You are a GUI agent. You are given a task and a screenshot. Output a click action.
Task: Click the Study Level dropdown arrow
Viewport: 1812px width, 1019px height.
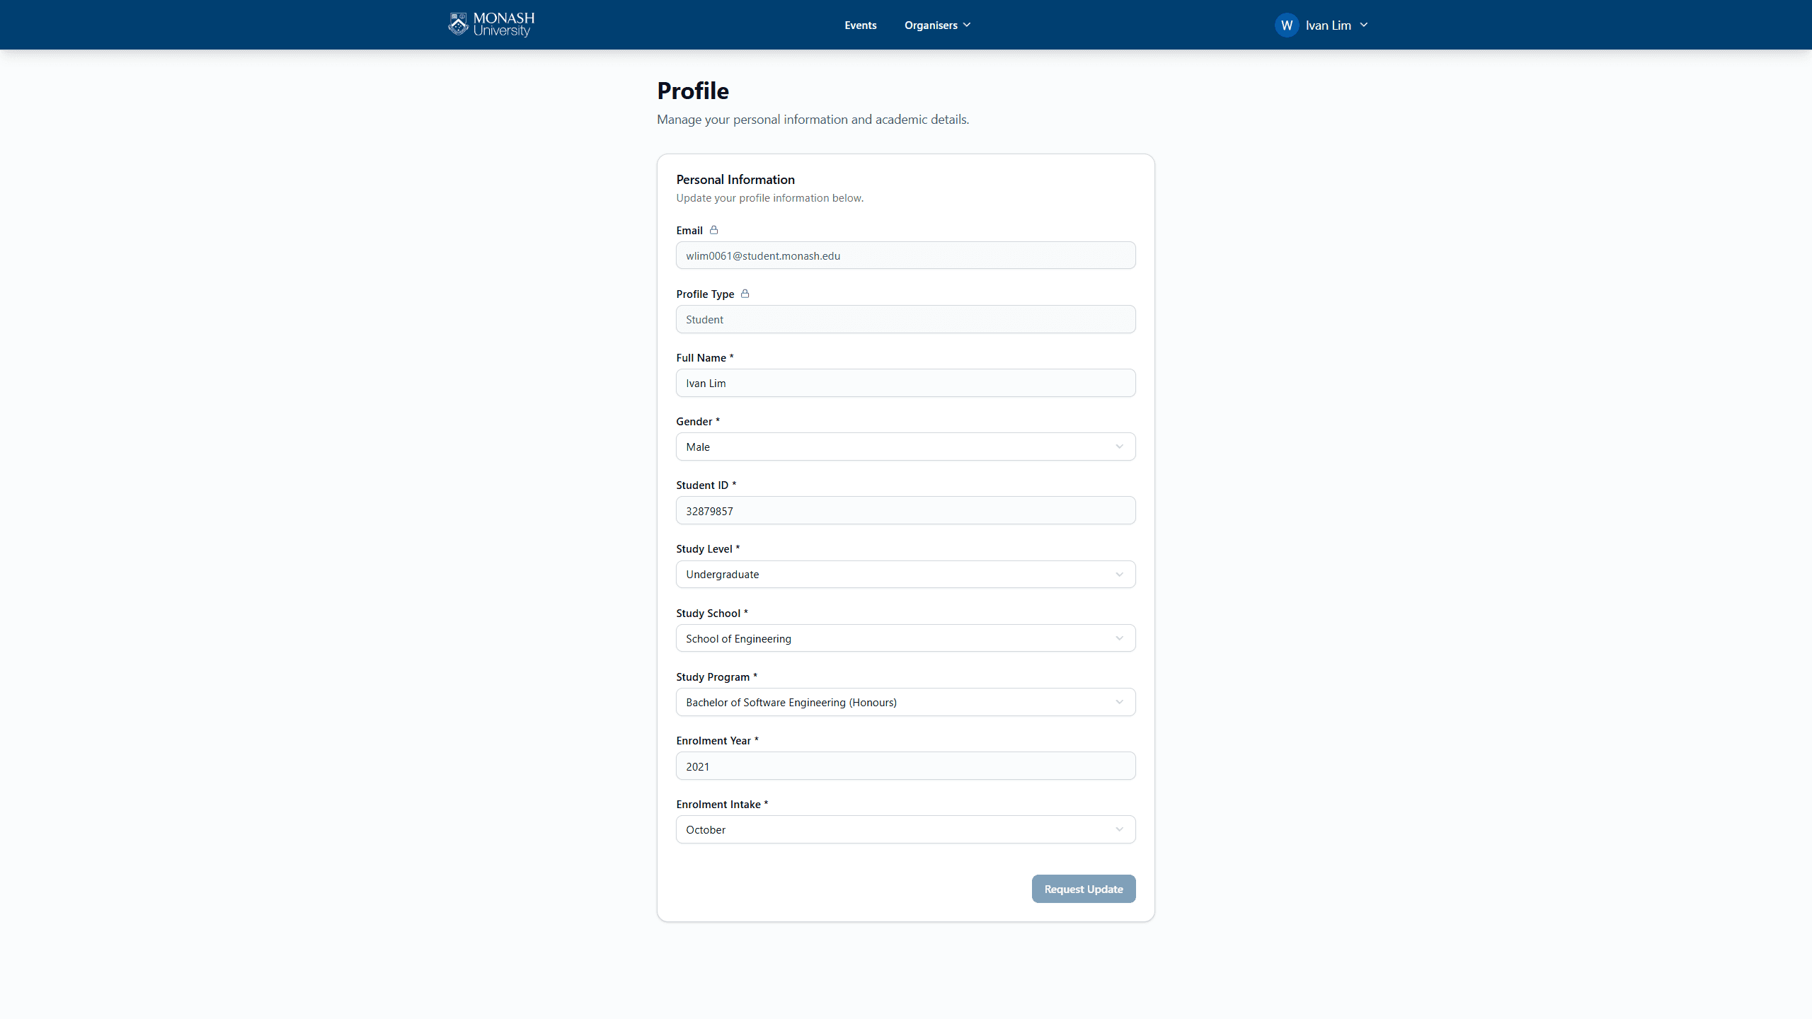point(1119,574)
